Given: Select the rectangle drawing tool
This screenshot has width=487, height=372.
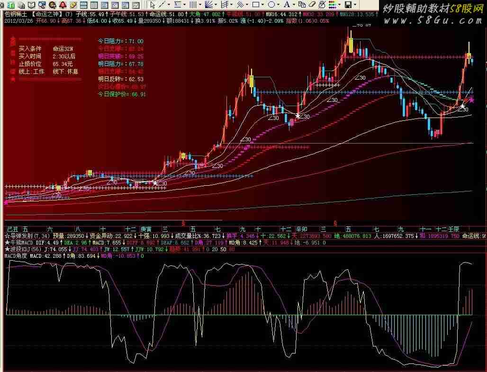Looking at the screenshot, I should (256, 4).
